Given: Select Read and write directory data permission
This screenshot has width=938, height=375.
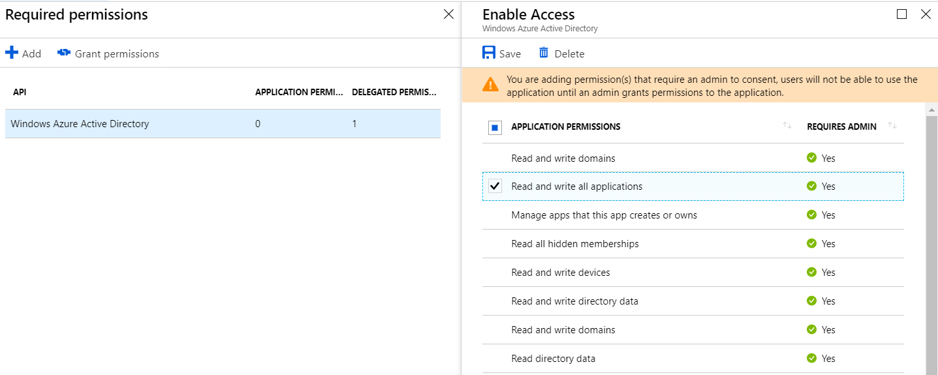Looking at the screenshot, I should coord(574,301).
